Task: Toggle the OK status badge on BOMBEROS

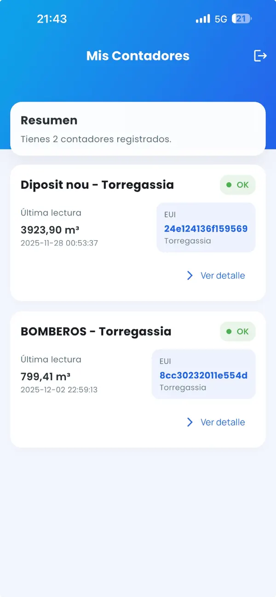Action: (237, 331)
